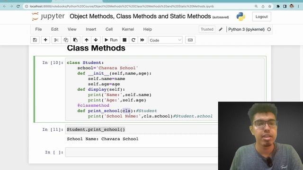
Task: Bookmark this page with the star icon
Action: [269, 6]
